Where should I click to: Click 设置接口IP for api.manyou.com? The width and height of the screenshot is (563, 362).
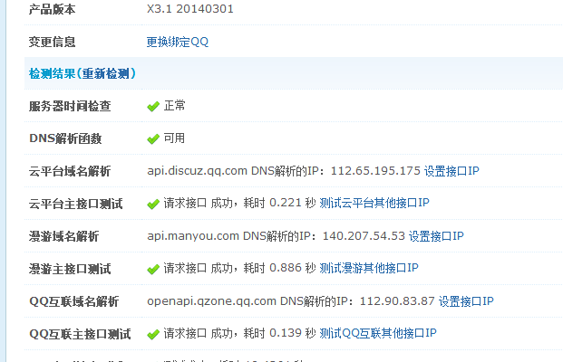[x=436, y=236]
